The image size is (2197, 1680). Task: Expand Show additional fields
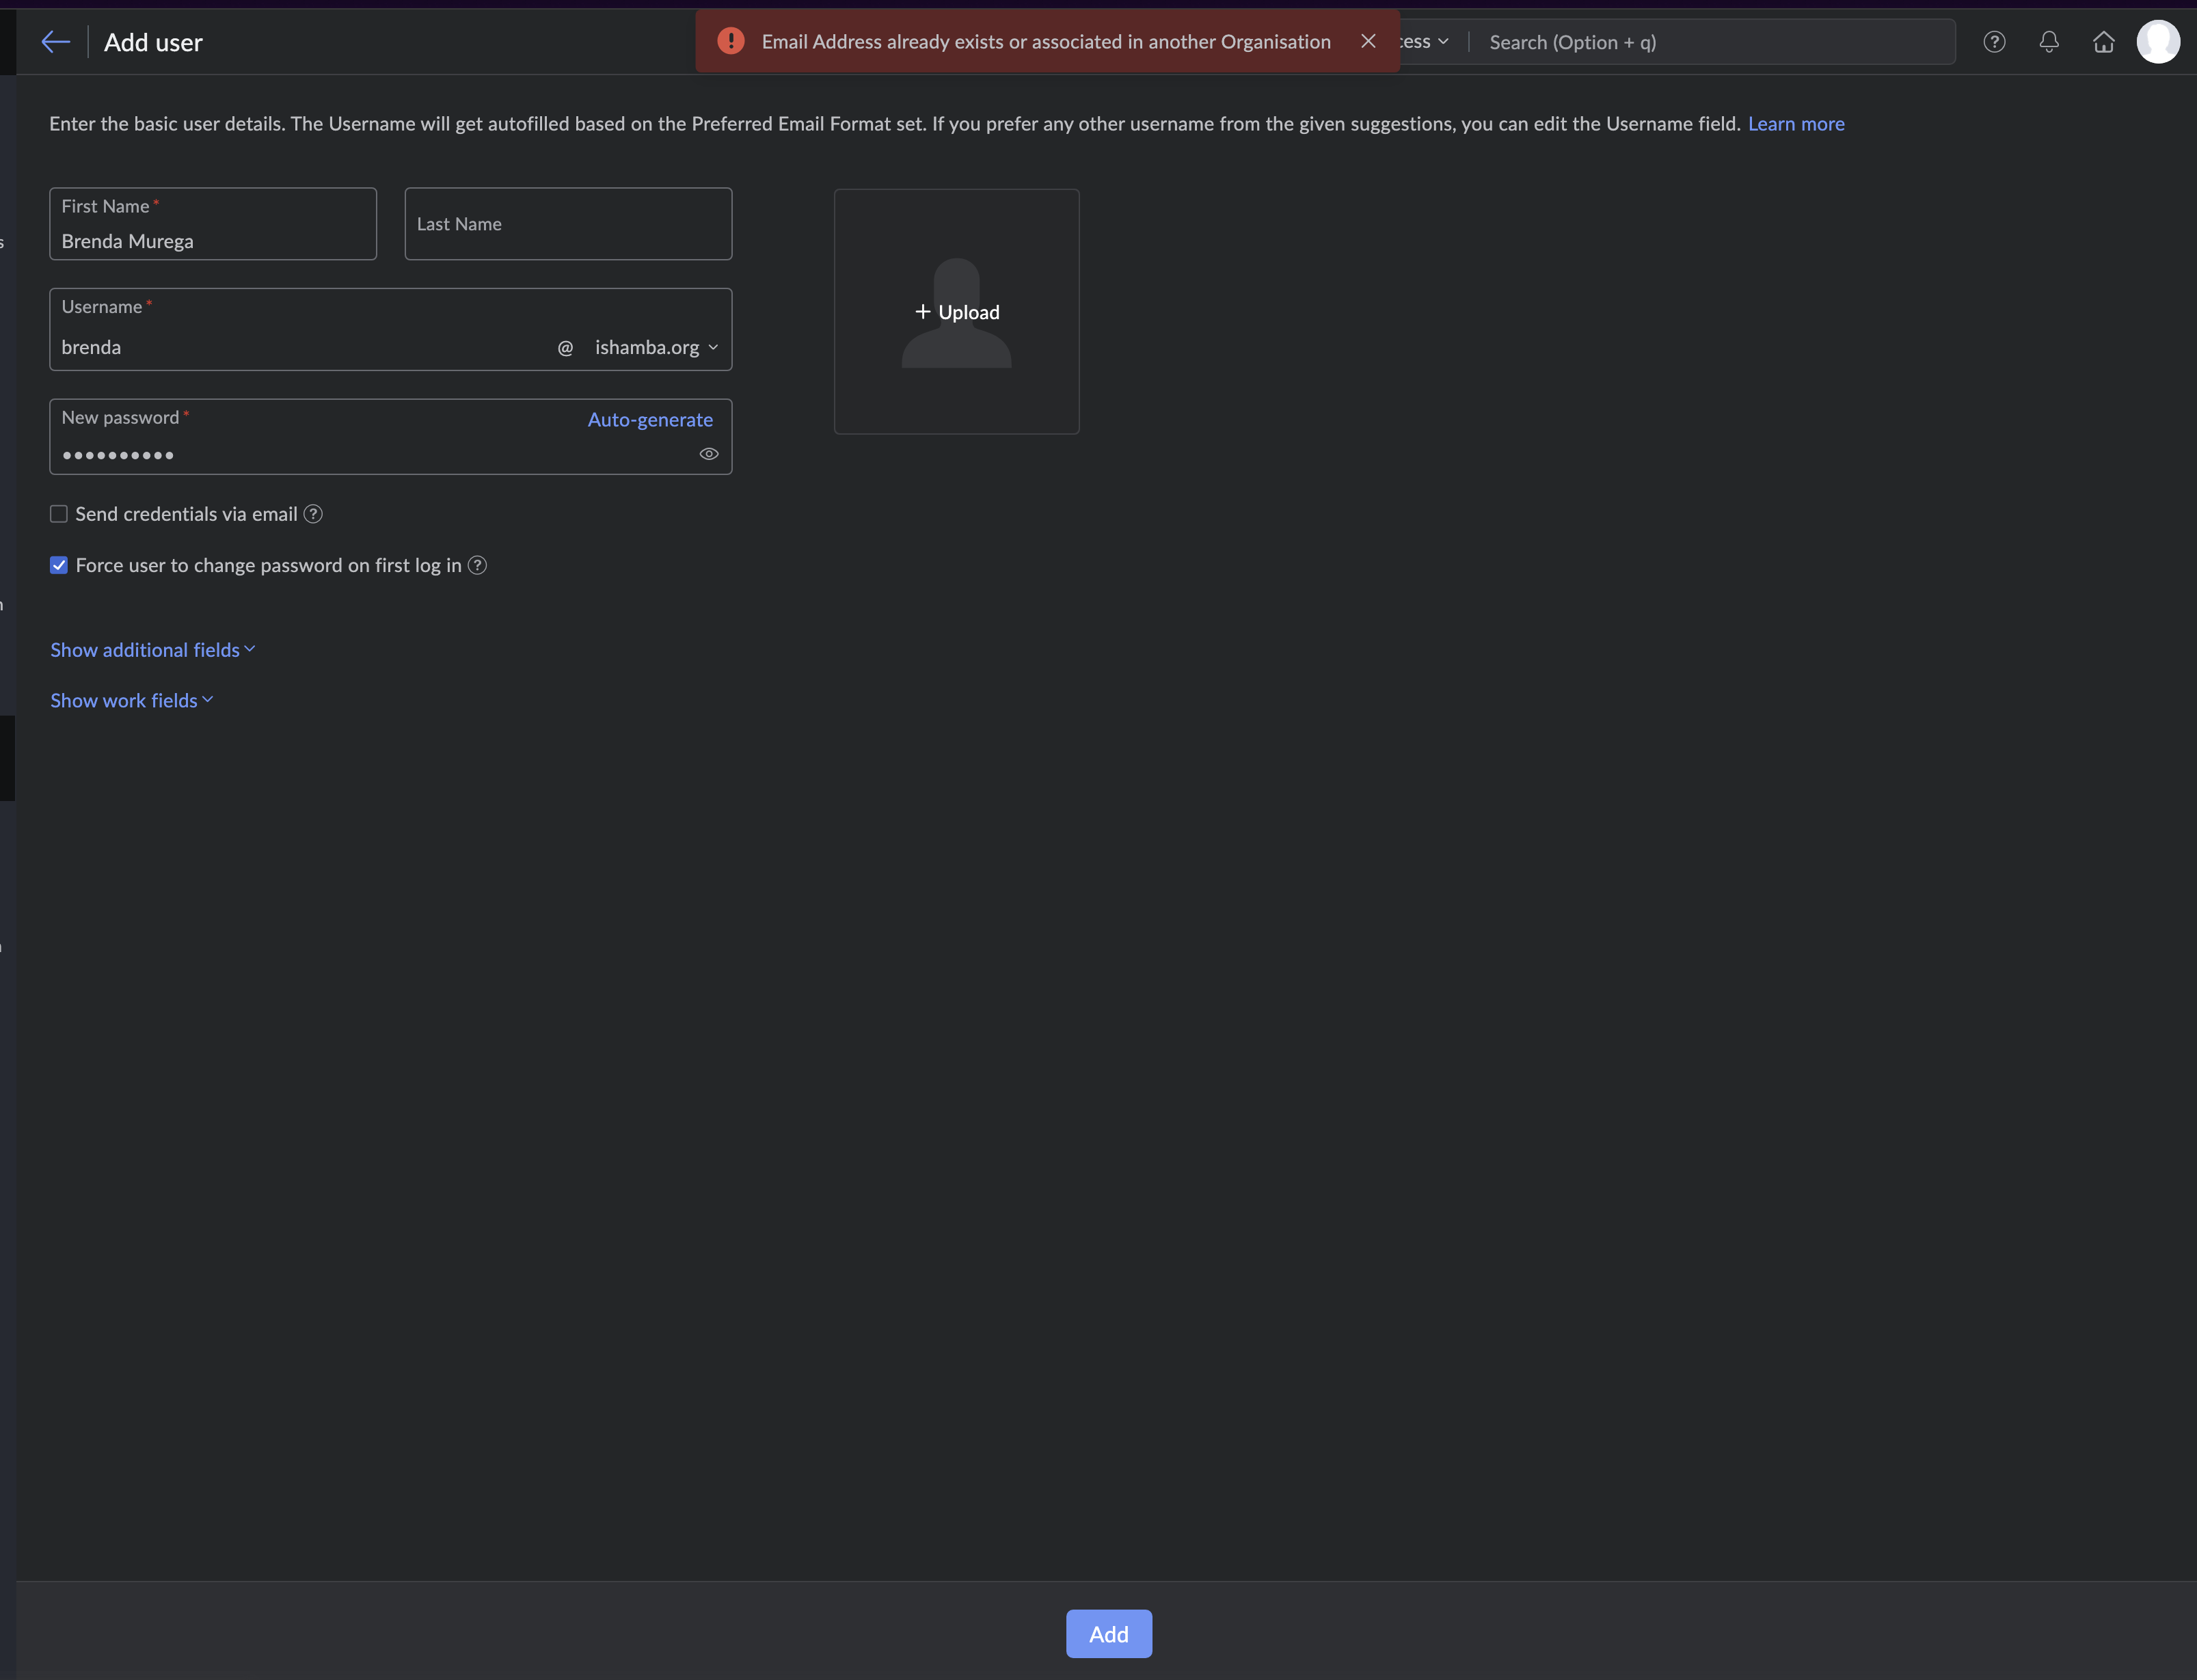(x=152, y=650)
